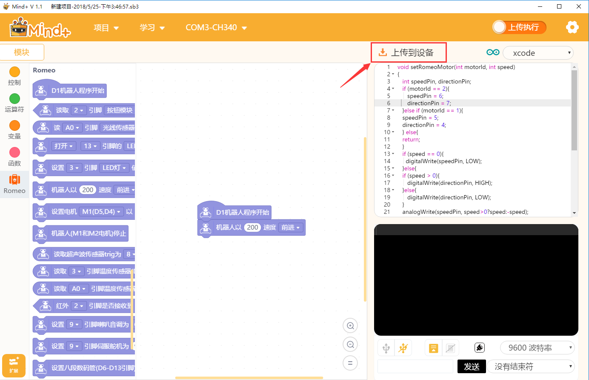Connect serial port with USB icon
This screenshot has width=589, height=380.
[x=386, y=348]
